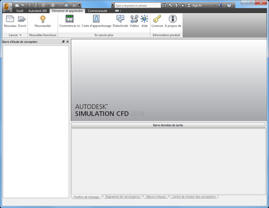Click the Open folder icon in the quick access toolbar
Viewport: 269px width, 208px height.
tap(23, 5)
